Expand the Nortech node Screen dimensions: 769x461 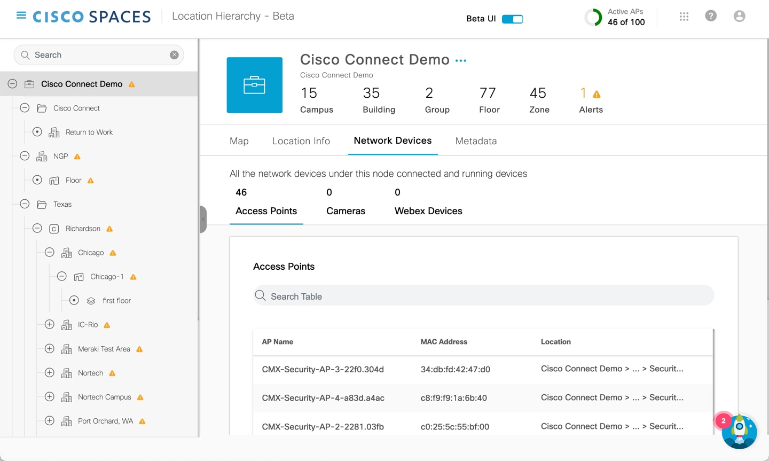(x=49, y=373)
